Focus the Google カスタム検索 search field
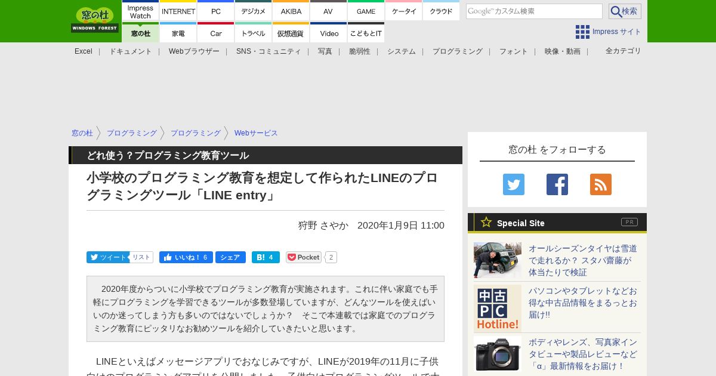The width and height of the screenshot is (716, 376). (534, 11)
